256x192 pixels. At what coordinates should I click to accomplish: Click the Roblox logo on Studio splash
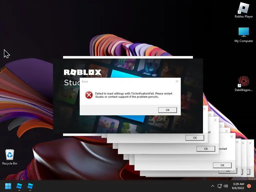coord(82,72)
